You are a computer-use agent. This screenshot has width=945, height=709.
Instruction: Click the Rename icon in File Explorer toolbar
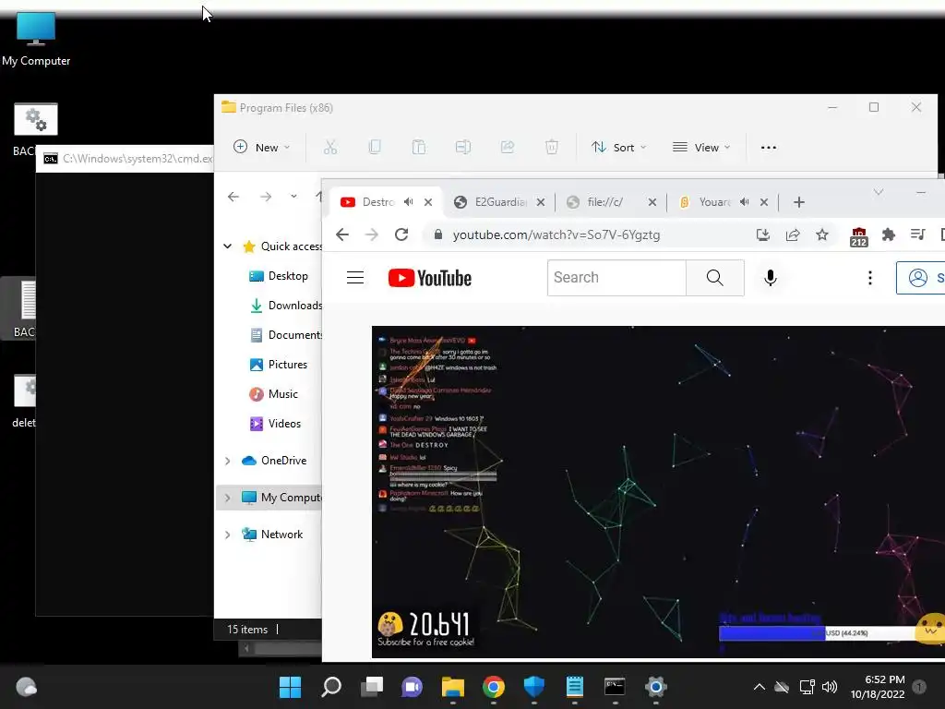463,147
